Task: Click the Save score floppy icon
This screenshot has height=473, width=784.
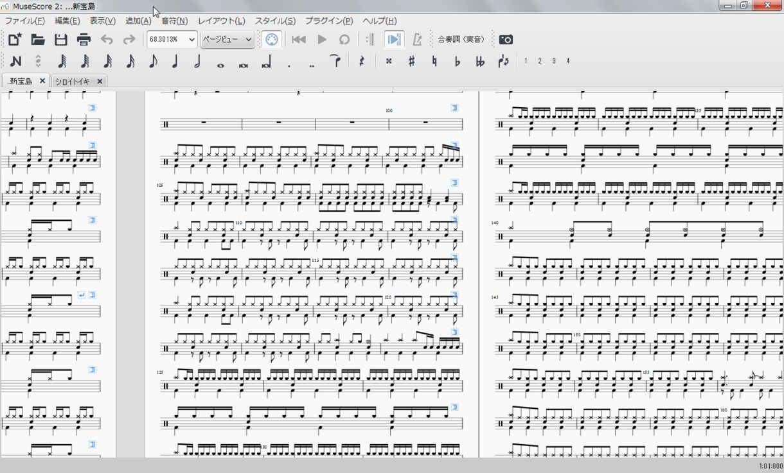Action: [x=61, y=40]
